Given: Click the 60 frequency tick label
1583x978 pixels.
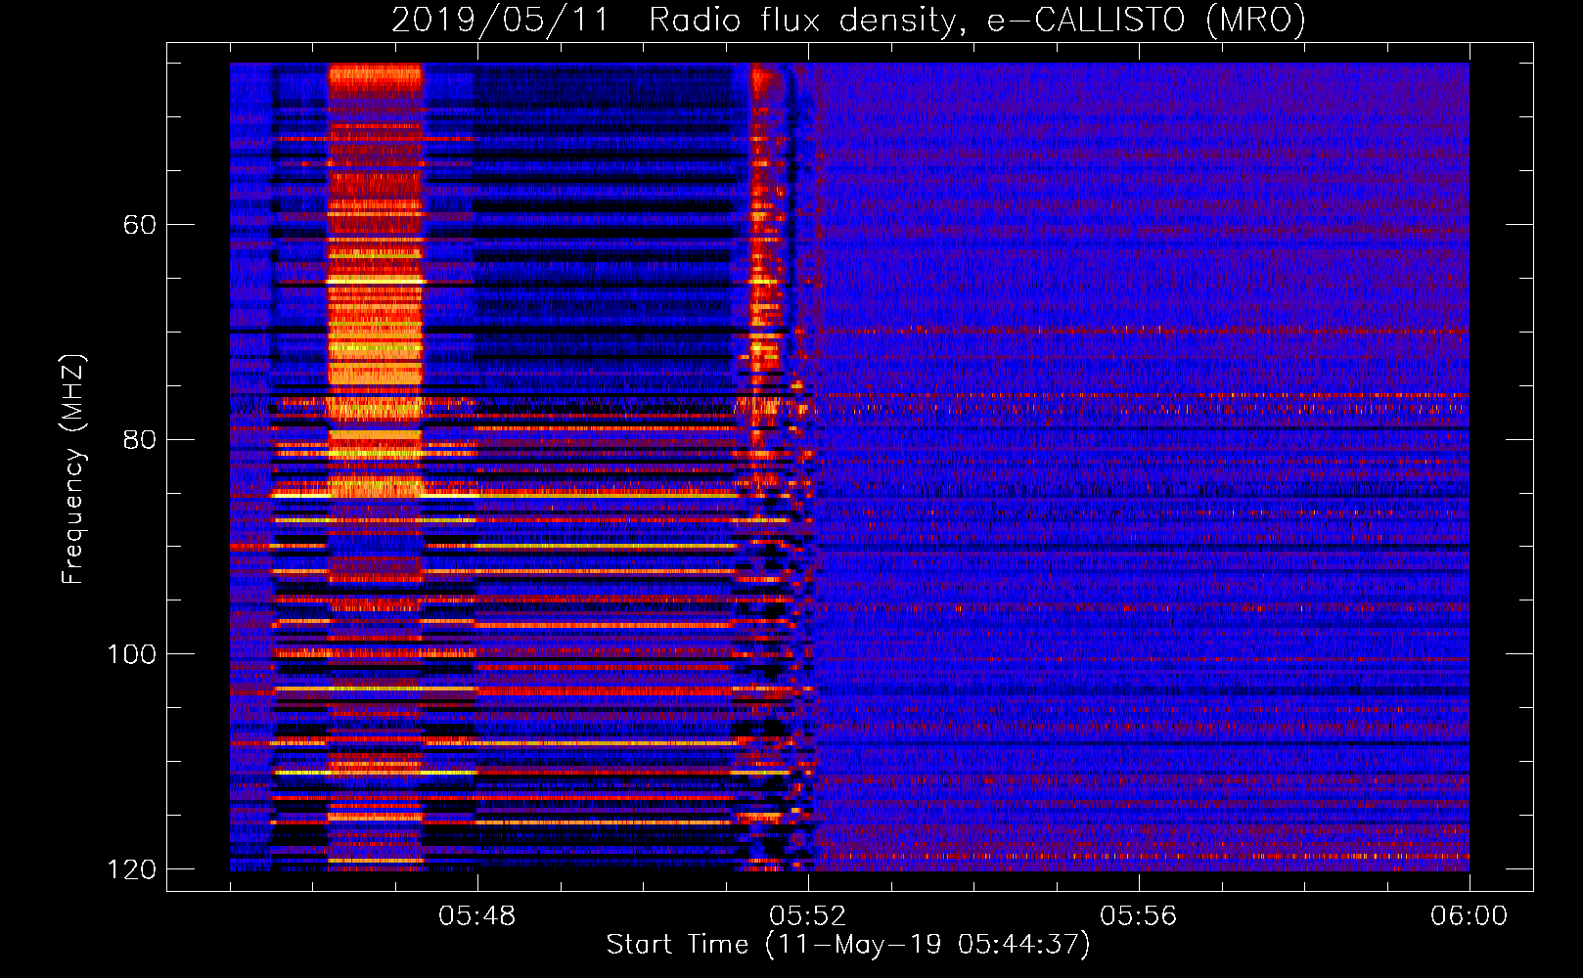Looking at the screenshot, I should 139,225.
